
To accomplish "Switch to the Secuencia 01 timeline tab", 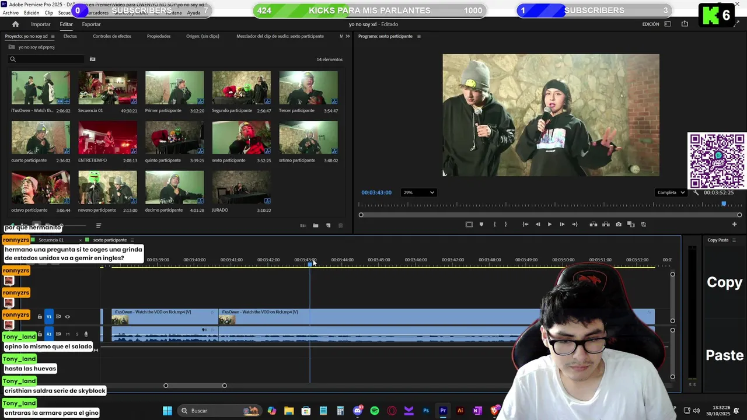I will click(51, 240).
